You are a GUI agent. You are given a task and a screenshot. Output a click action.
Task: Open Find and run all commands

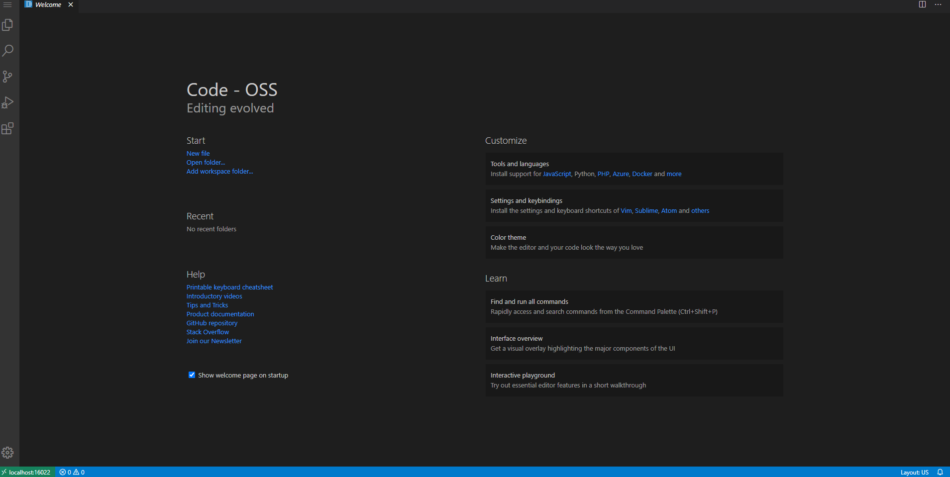pos(634,307)
